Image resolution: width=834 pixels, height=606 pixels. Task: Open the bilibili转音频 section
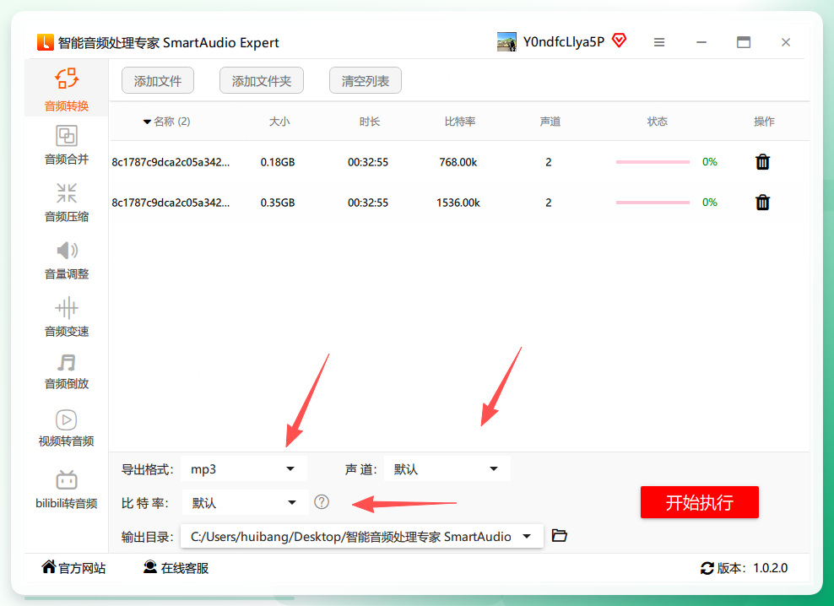coord(67,490)
